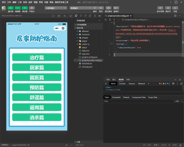Open the clear cache dropdown icon
This screenshot has height=147, width=184.
(x=116, y=8)
